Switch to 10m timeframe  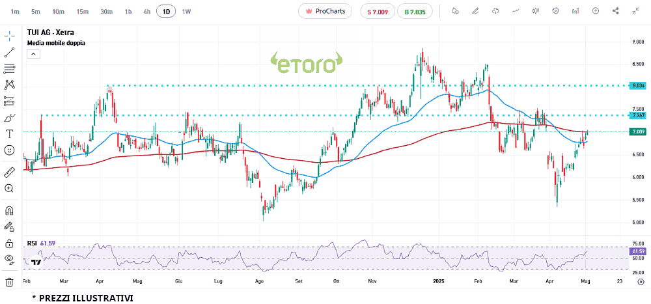pos(58,12)
